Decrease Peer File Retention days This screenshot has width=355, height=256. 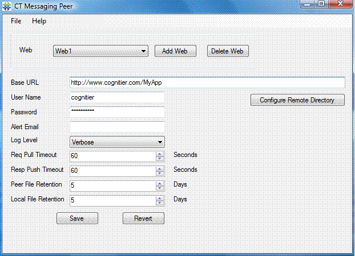(160, 188)
